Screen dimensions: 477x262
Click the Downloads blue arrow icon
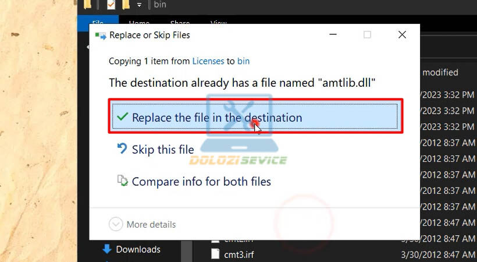coord(107,249)
